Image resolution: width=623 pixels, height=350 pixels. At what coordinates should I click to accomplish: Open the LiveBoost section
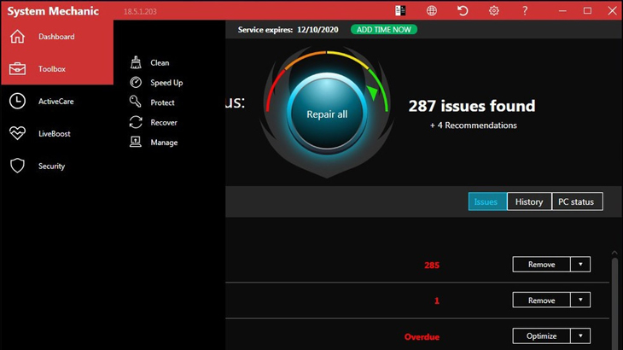point(57,133)
